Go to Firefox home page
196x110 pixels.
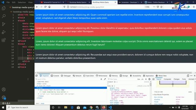(50, 7)
